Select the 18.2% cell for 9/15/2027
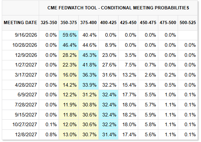The height and width of the screenshot is (142, 201). [128, 115]
